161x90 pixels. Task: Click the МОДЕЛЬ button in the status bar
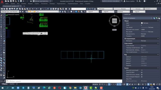[95, 84]
